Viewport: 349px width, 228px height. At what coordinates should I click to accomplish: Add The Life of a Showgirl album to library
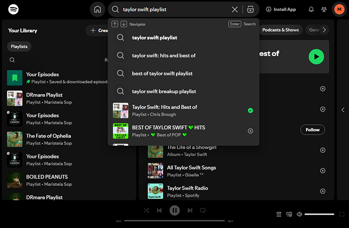tap(323, 150)
